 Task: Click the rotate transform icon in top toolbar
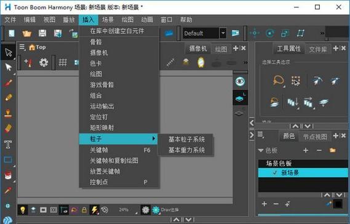click(270, 33)
